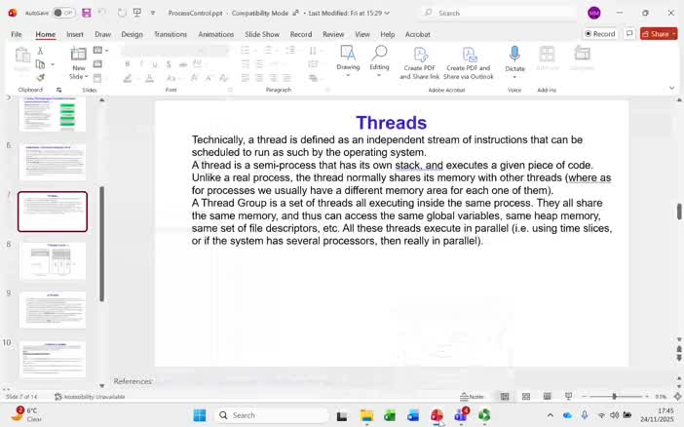This screenshot has height=427, width=684.
Task: Click the Share button
Action: (x=659, y=33)
